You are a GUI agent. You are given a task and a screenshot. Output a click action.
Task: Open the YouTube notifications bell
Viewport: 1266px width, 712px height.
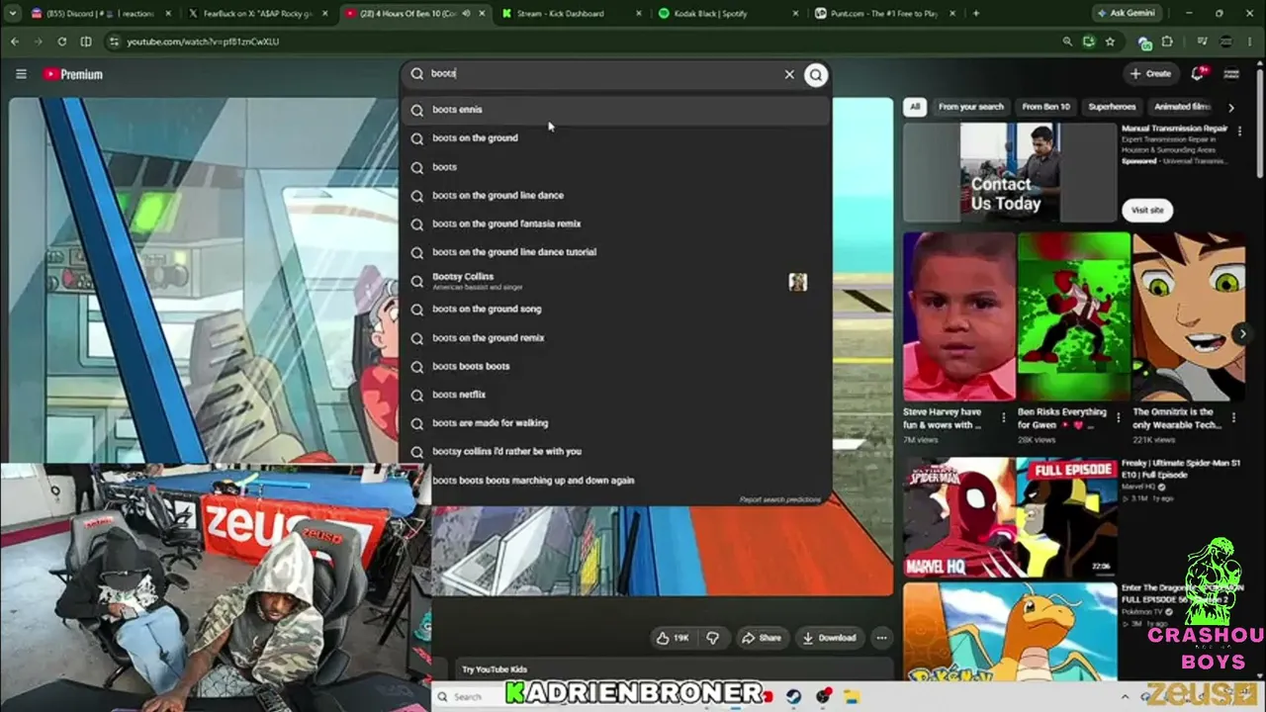[1198, 73]
